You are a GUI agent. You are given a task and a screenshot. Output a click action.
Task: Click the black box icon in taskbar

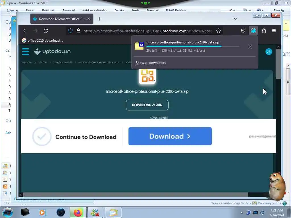25,212
